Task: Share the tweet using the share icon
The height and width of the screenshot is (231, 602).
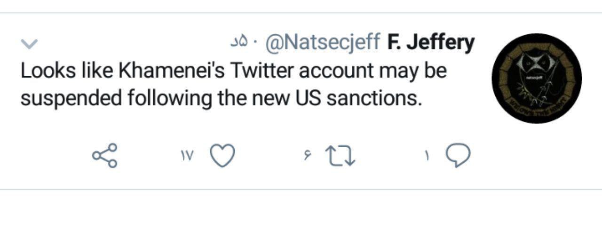Action: point(104,156)
